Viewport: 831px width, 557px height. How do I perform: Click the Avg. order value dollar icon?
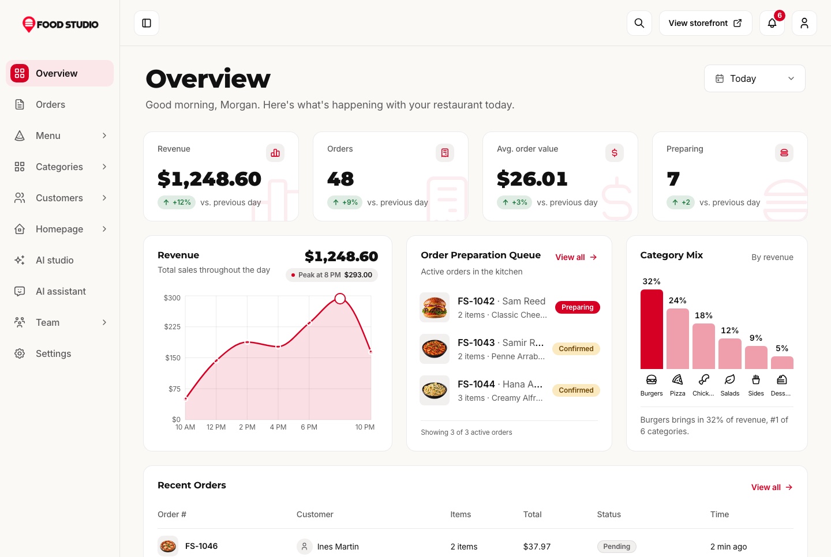tap(615, 153)
